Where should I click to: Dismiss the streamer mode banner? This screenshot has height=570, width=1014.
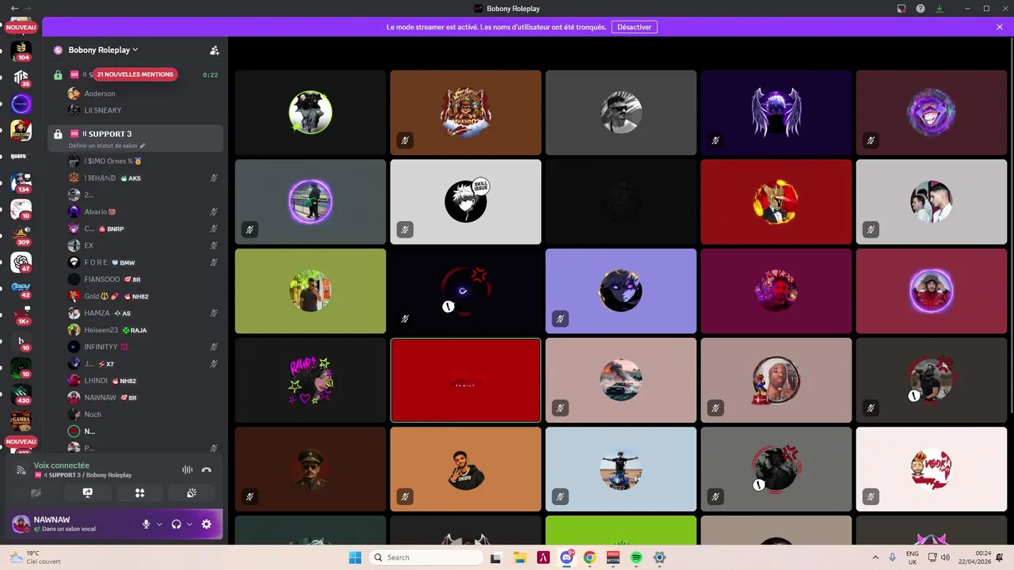click(x=1000, y=27)
